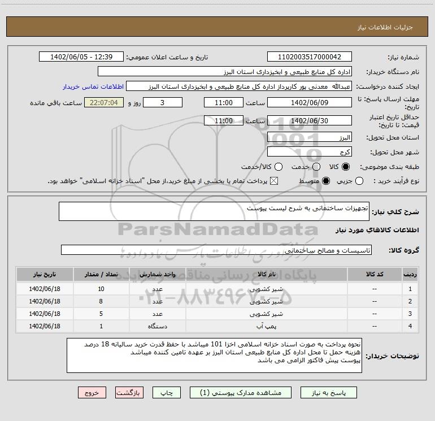Click the unit دستگاه in row 4

(157, 327)
